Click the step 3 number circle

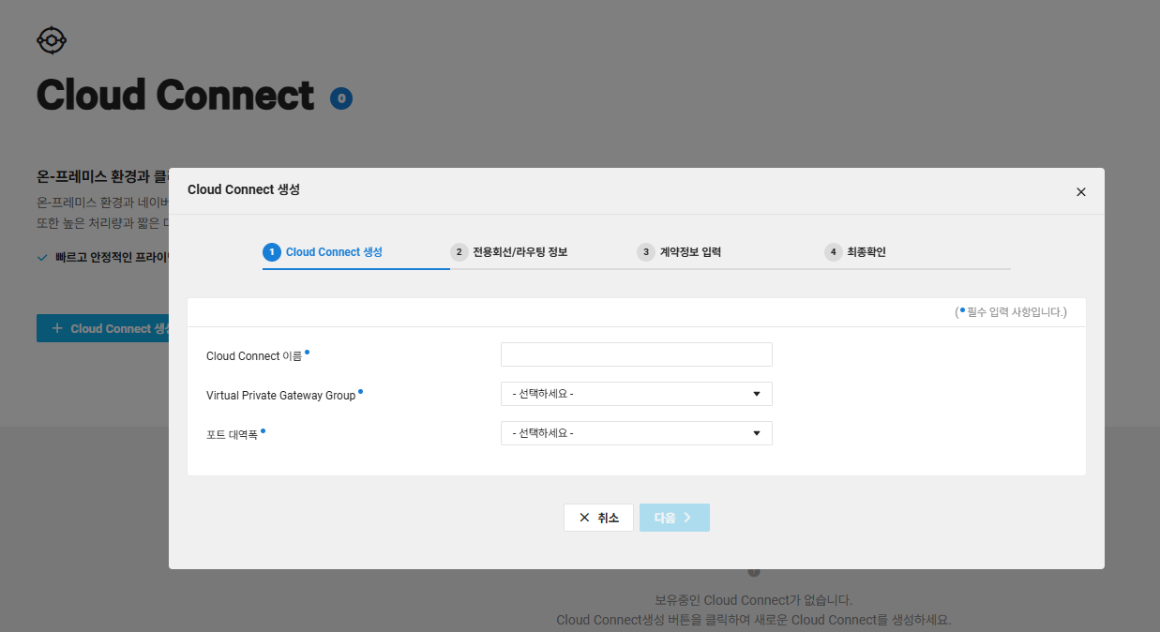[646, 252]
